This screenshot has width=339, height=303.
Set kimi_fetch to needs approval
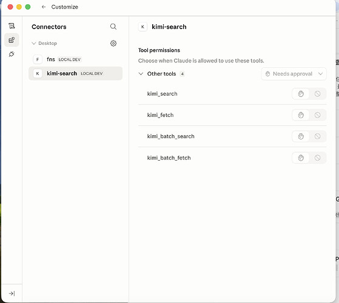point(301,115)
